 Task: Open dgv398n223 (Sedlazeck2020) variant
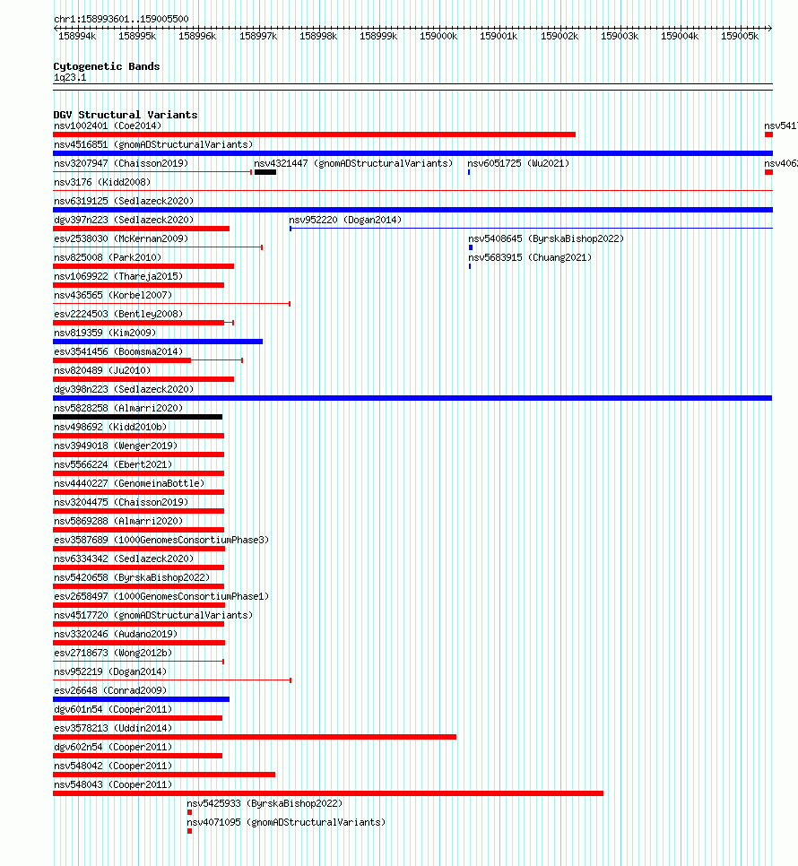click(124, 389)
